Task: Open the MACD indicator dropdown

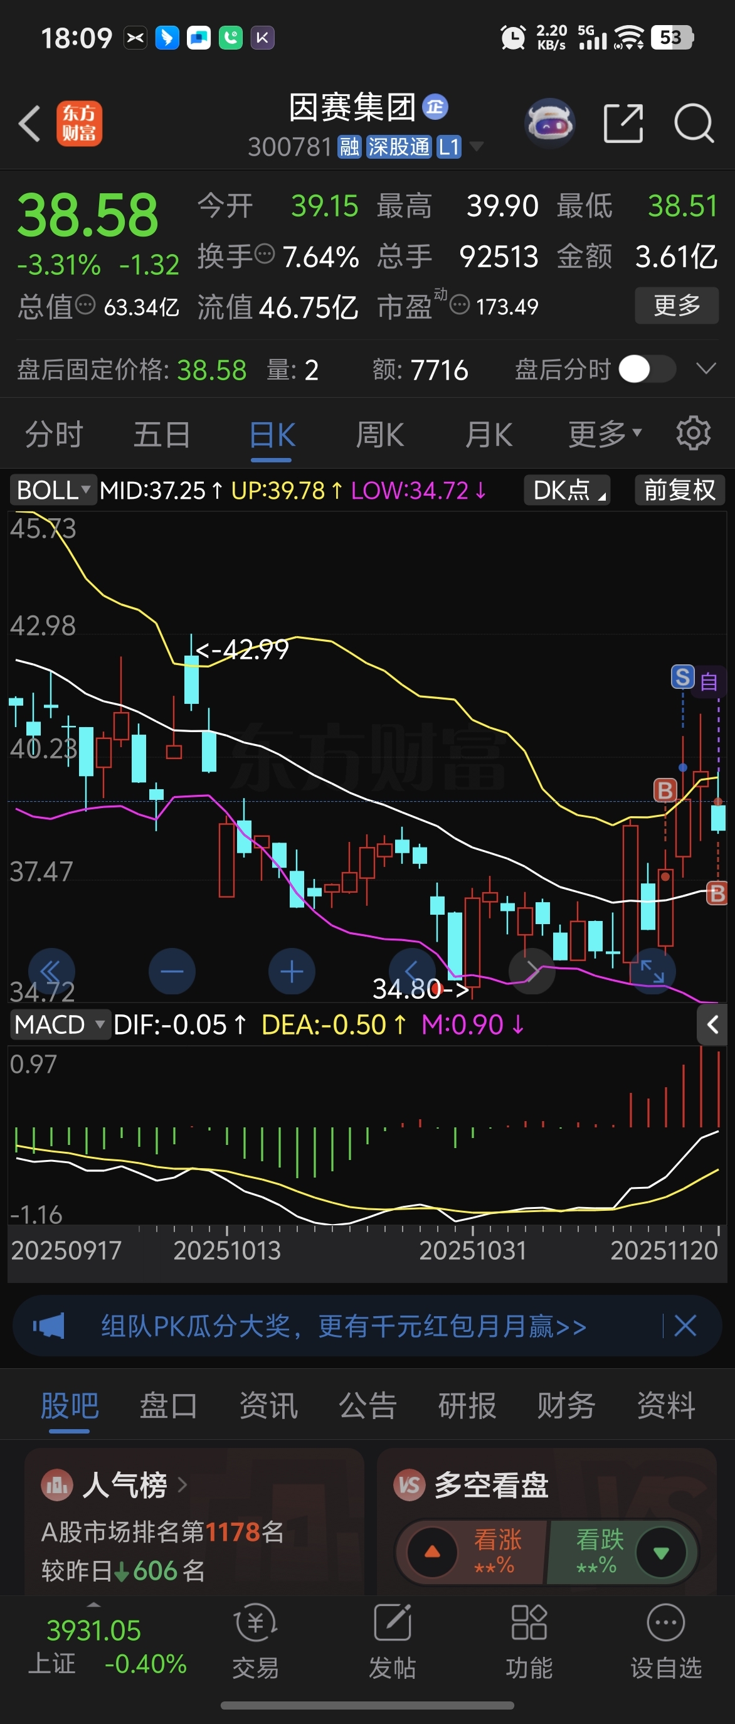Action: 60,1024
